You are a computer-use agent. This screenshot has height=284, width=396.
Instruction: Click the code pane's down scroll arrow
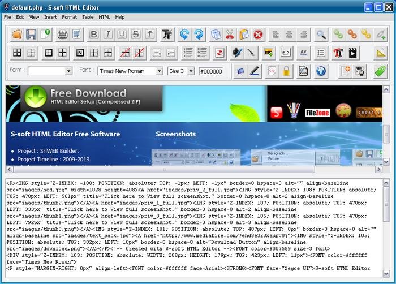coord(386,273)
